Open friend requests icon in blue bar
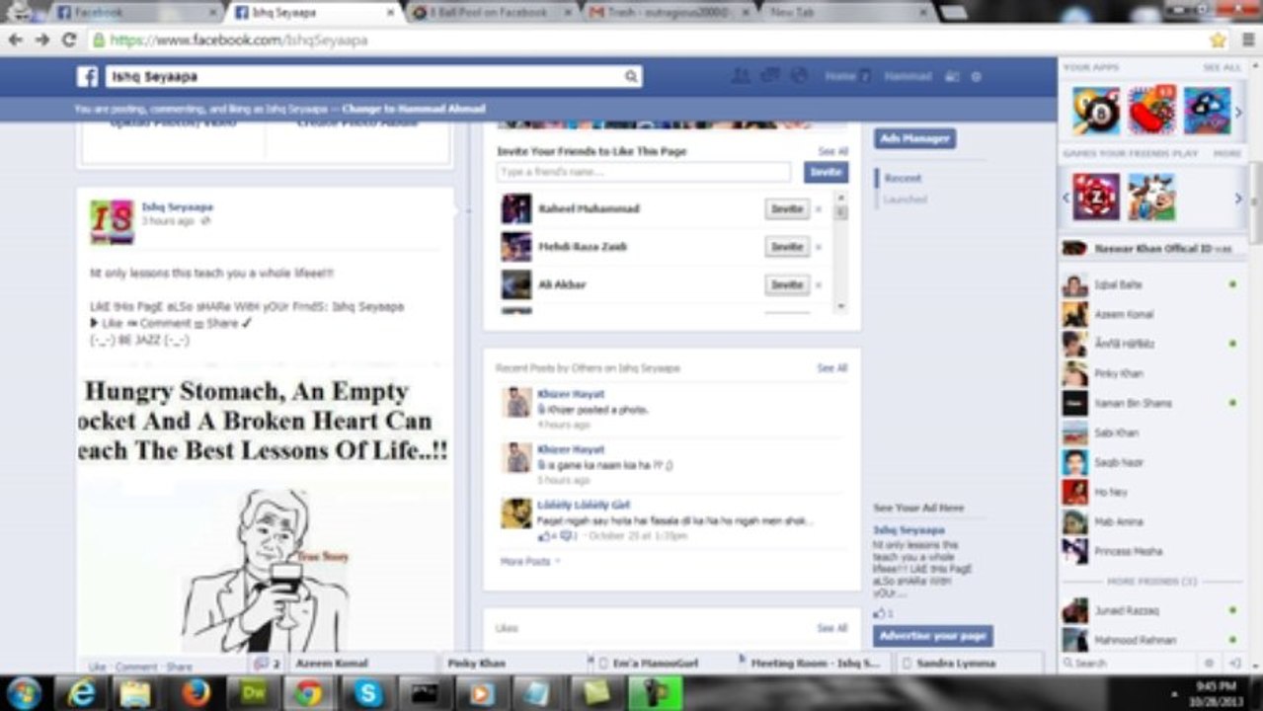Screen dimensions: 1263x711 coord(740,76)
